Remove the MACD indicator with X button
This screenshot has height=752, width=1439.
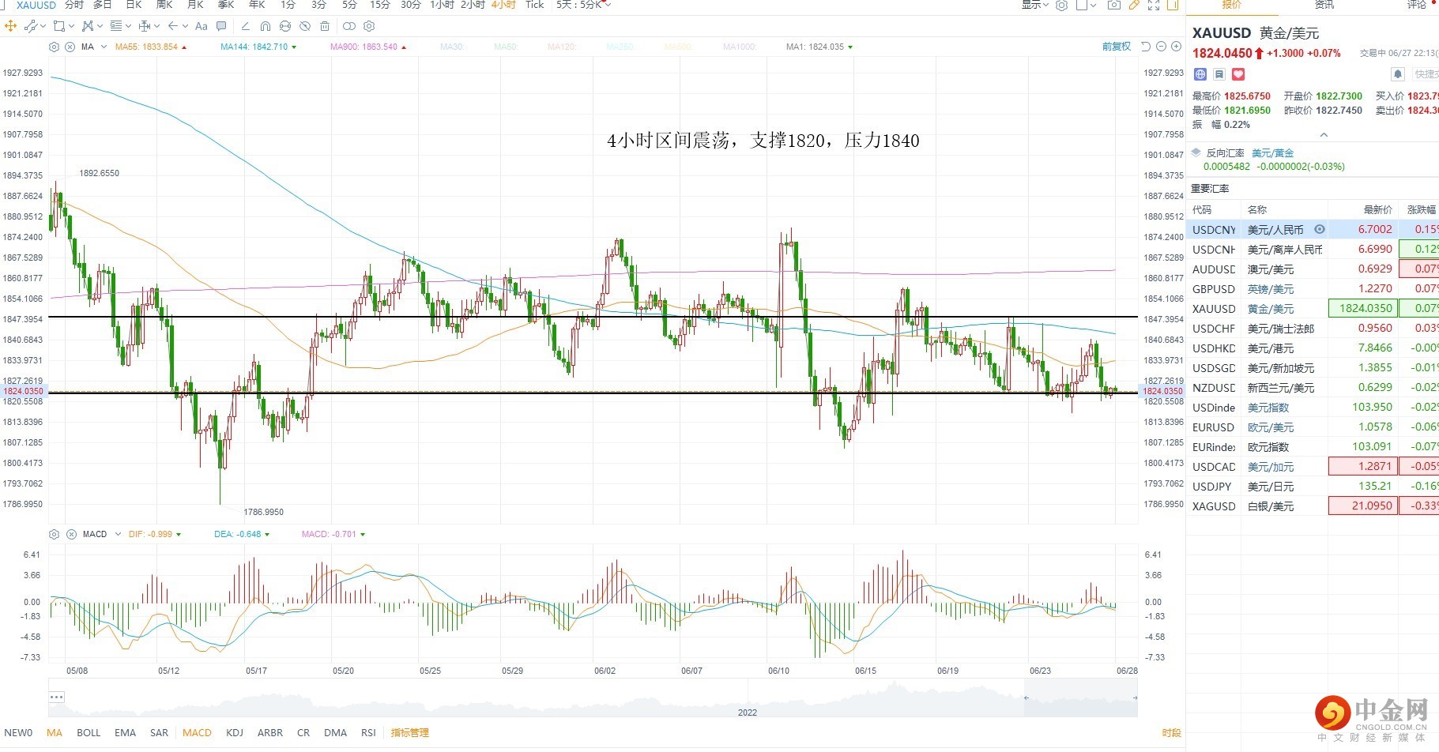pyautogui.click(x=70, y=534)
